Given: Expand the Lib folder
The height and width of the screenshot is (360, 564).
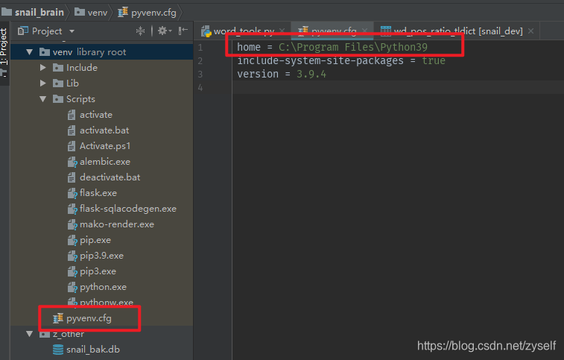Looking at the screenshot, I should click(x=42, y=83).
